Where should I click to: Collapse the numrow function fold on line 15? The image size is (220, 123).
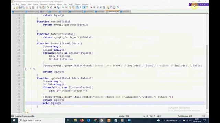coord(24,22)
